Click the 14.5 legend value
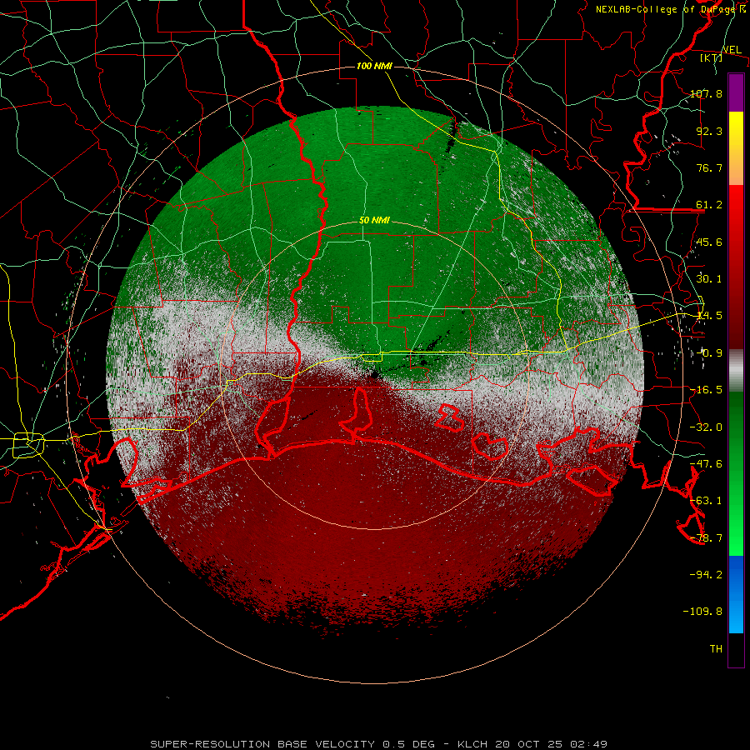 [x=709, y=316]
